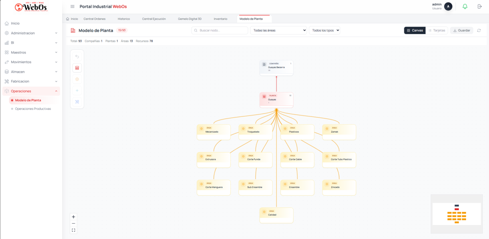
Task: Open the Gemelo Digital 3D tab
Action: [x=189, y=19]
